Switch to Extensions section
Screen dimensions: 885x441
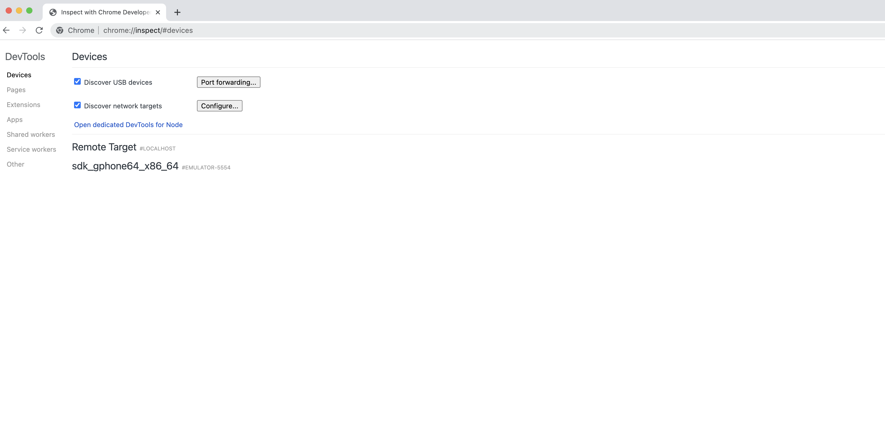23,104
